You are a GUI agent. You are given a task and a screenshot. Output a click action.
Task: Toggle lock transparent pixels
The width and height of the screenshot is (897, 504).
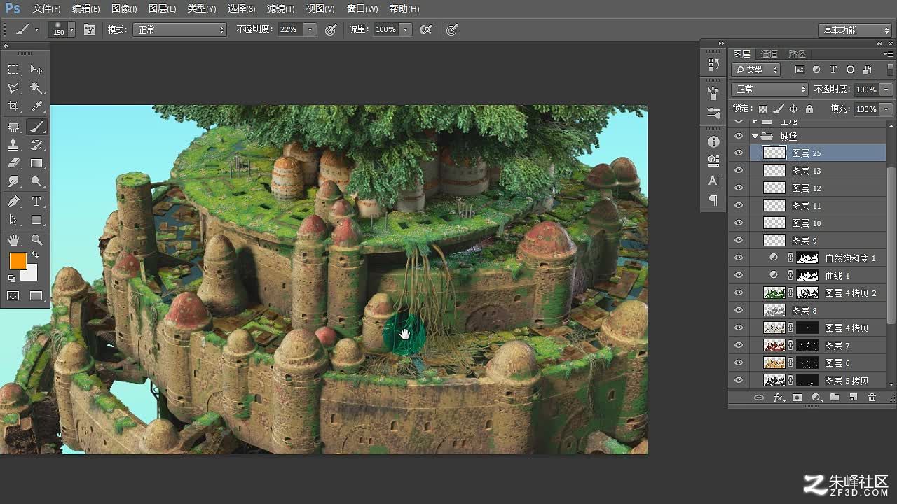[x=762, y=109]
